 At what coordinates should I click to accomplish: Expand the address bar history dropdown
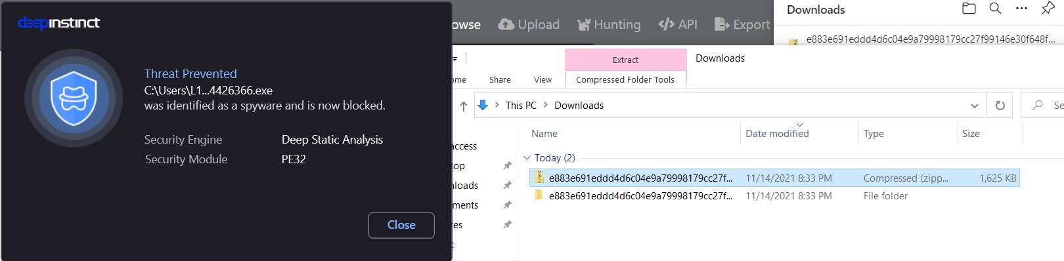(x=975, y=106)
